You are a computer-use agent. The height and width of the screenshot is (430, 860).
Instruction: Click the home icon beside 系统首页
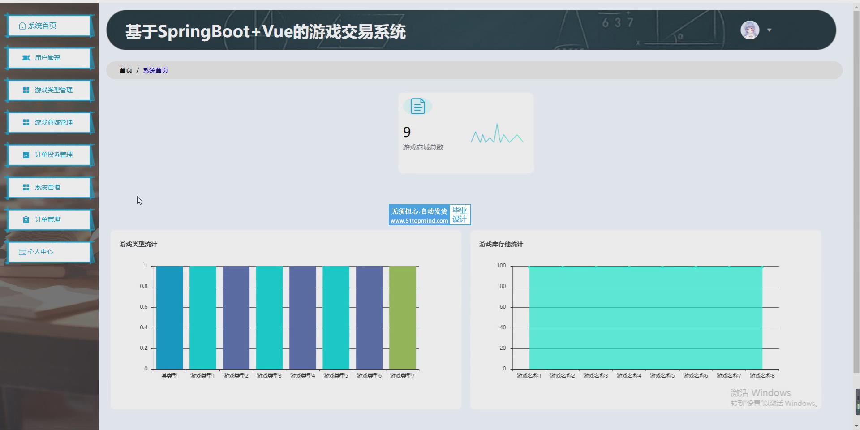point(22,26)
